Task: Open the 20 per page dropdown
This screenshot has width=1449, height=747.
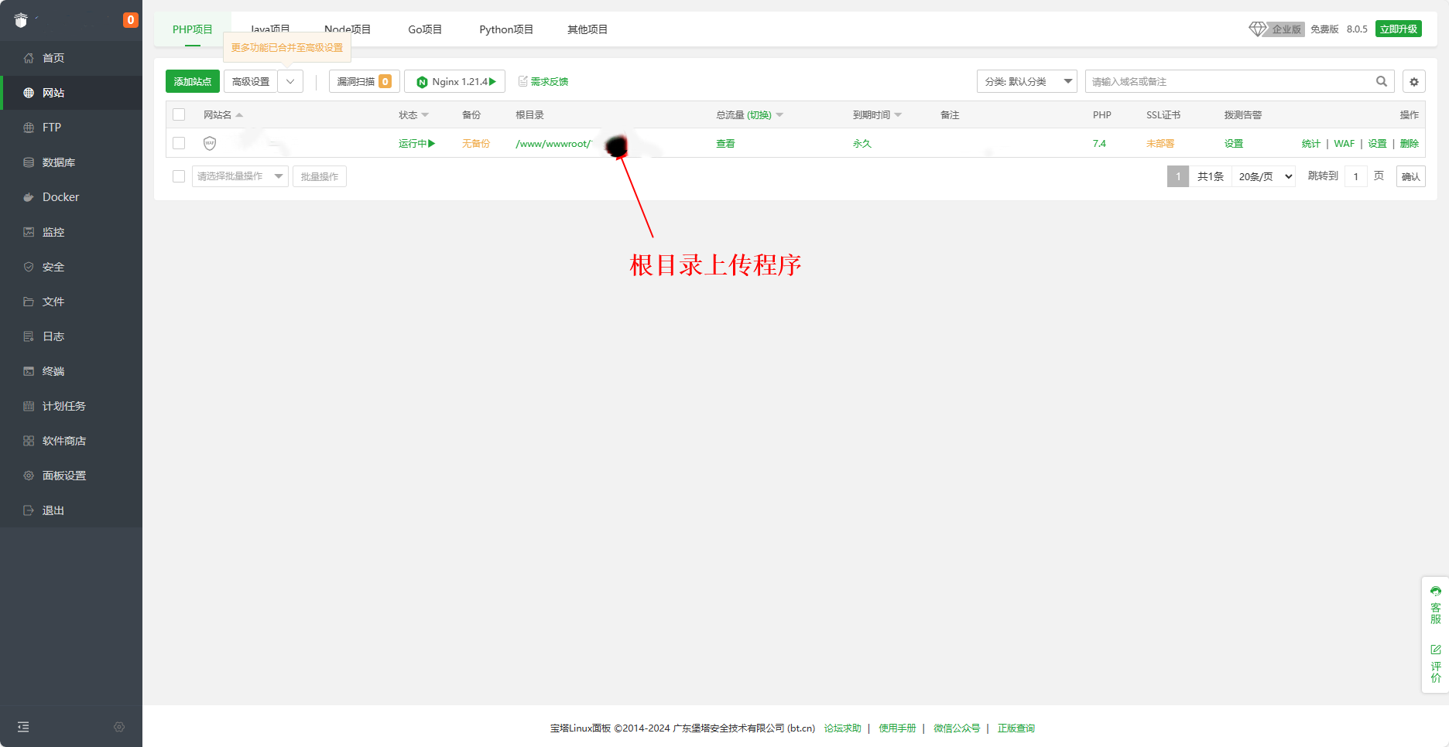Action: 1264,176
